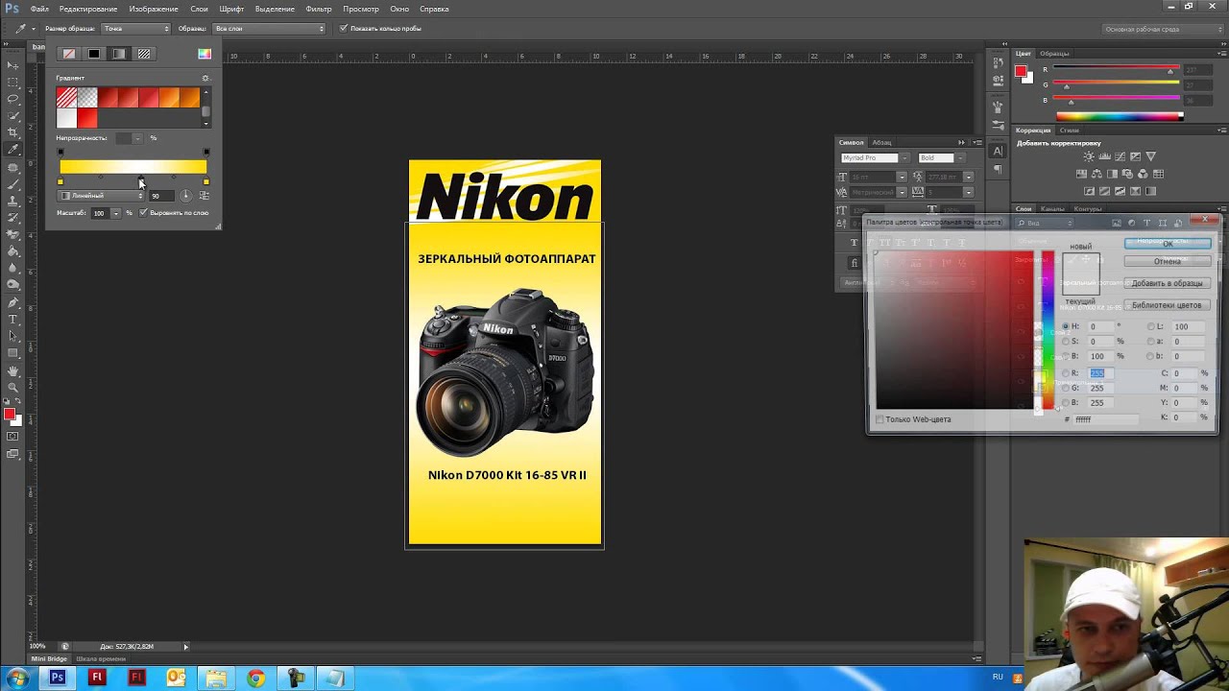Image resolution: width=1229 pixels, height=691 pixels.
Task: Click the red foreground color swatch in toolbox
Action: [x=10, y=415]
